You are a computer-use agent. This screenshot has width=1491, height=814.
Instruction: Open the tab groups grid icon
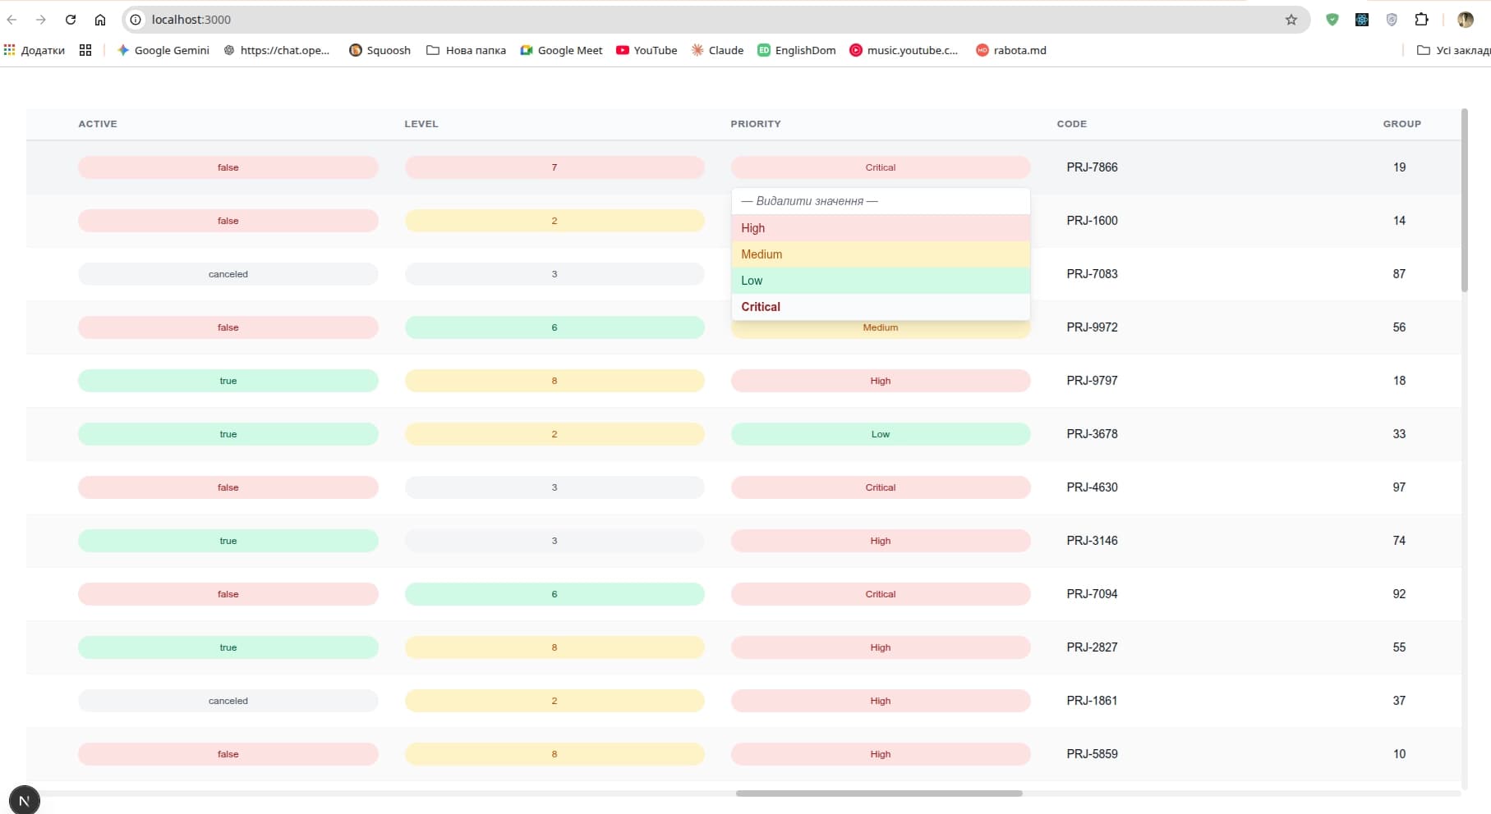[85, 50]
